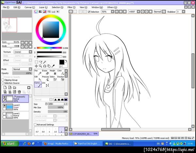The width and height of the screenshot is (196, 153).
Task: Open the +000° angle dropdown
Action: tap(139, 12)
